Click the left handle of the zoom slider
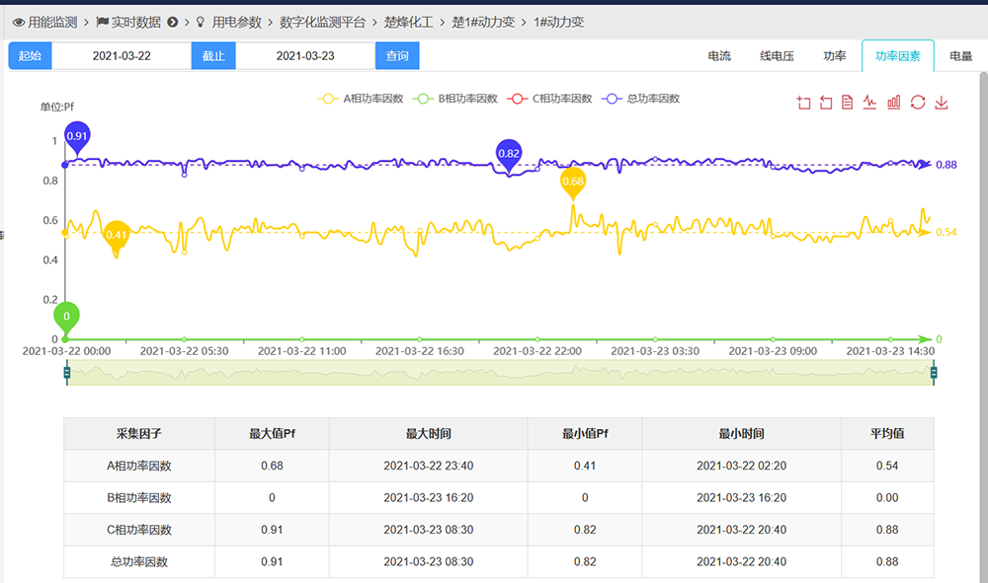The image size is (988, 583). 66,373
